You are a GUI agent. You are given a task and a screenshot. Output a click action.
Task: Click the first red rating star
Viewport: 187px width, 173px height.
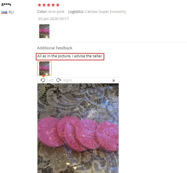tap(39, 5)
